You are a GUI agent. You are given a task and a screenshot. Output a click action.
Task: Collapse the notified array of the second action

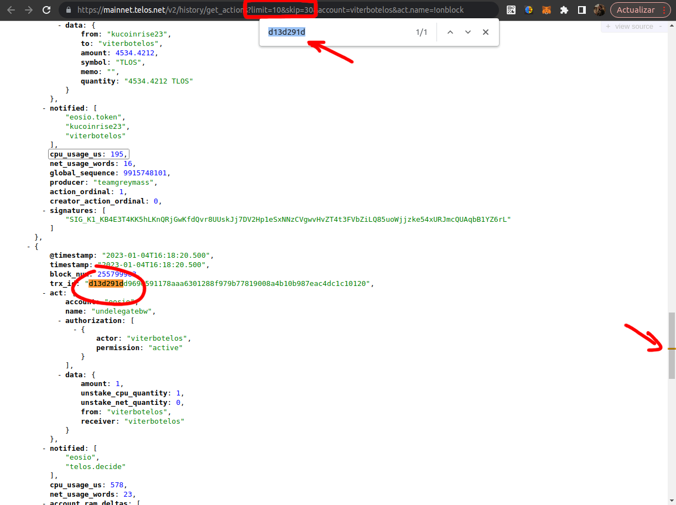tap(43, 448)
